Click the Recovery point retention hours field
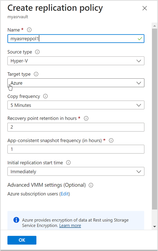Screen dimensions: 158x251 pyautogui.click(x=76, y=127)
